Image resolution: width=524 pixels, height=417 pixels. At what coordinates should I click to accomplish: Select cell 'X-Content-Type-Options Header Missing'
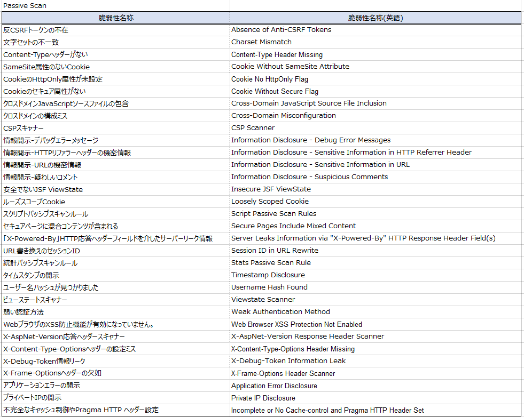point(376,349)
